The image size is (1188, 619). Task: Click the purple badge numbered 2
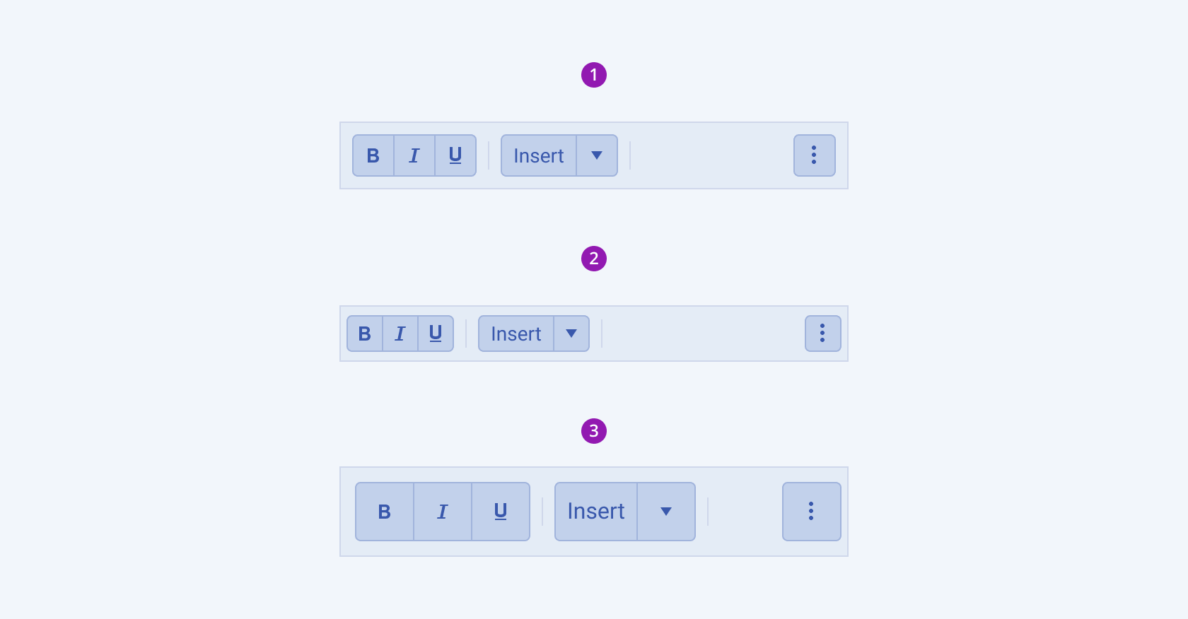tap(594, 259)
